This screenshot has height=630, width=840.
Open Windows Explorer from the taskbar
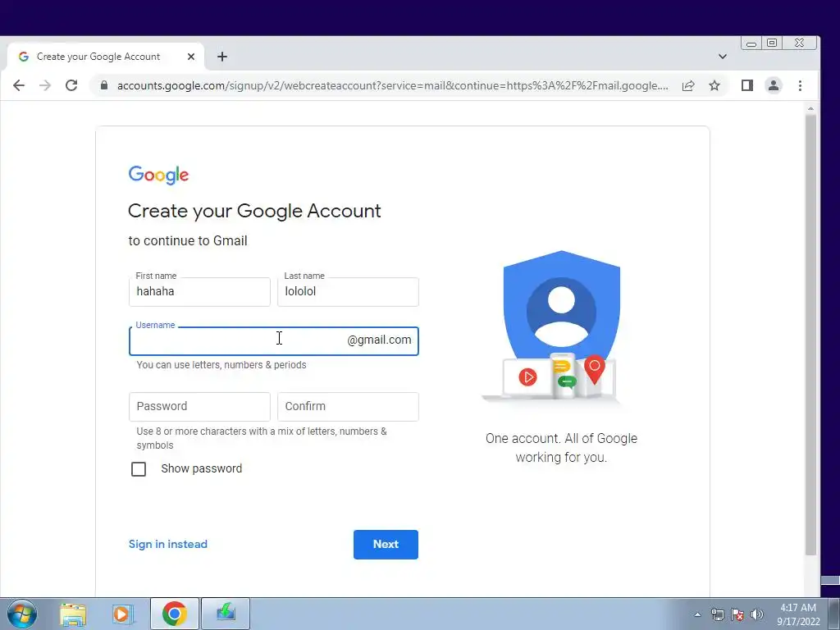pyautogui.click(x=73, y=614)
